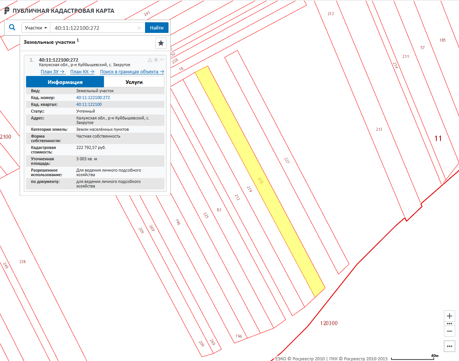Clear the search field with the X
This screenshot has height=361, width=459.
139,28
